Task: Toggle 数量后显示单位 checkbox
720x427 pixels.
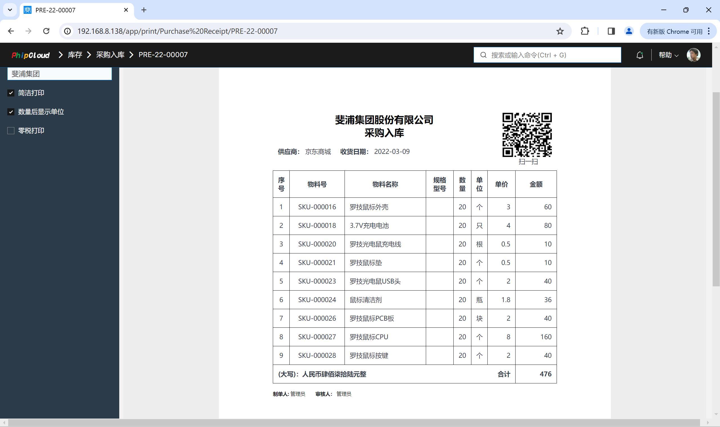Action: coord(11,112)
